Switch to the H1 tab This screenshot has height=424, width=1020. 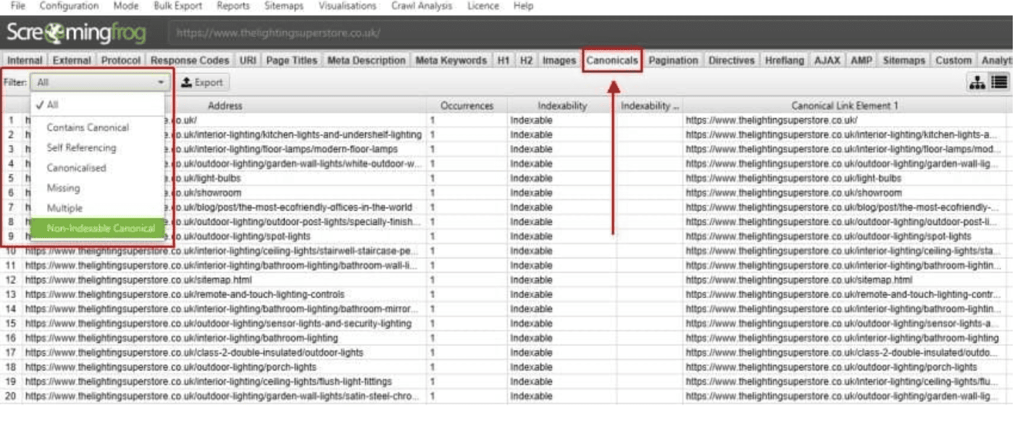503,61
